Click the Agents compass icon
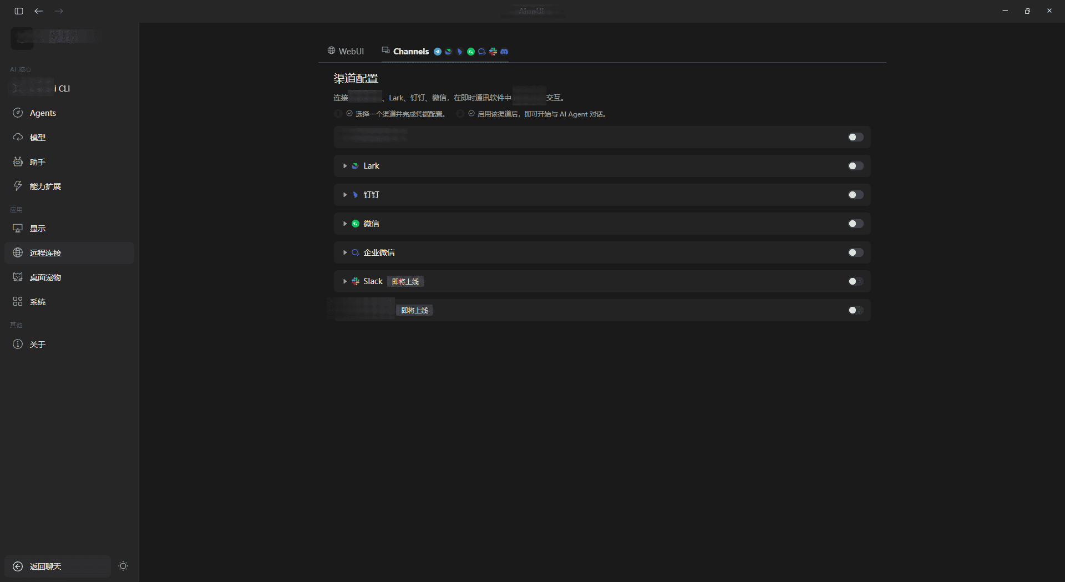This screenshot has height=582, width=1065. click(x=18, y=113)
